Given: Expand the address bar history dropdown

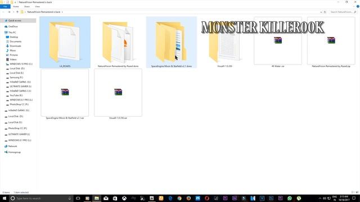Looking at the screenshot, I should click(x=321, y=12).
